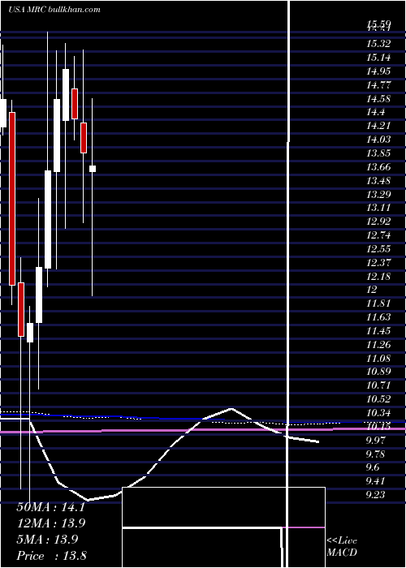Select the 10.52 price axis label

378,399
